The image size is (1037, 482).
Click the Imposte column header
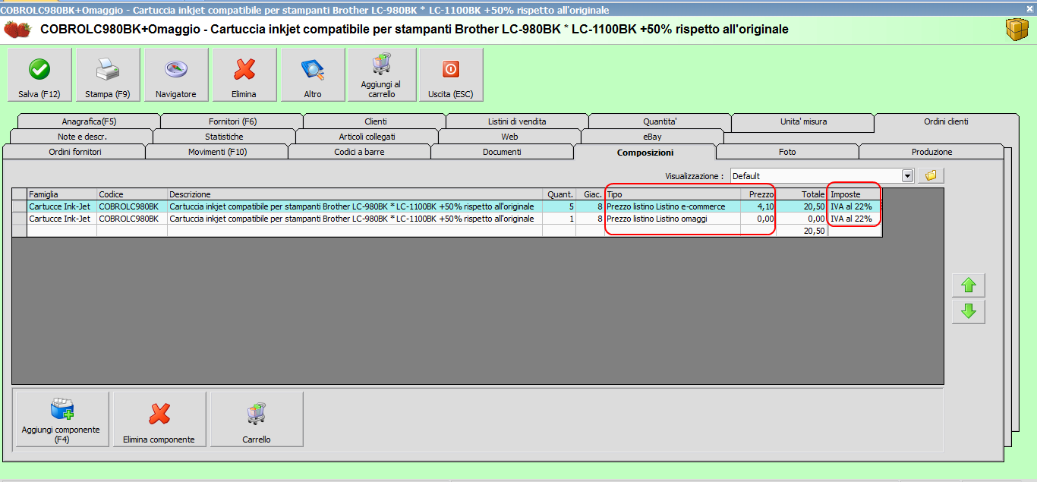[x=855, y=194]
